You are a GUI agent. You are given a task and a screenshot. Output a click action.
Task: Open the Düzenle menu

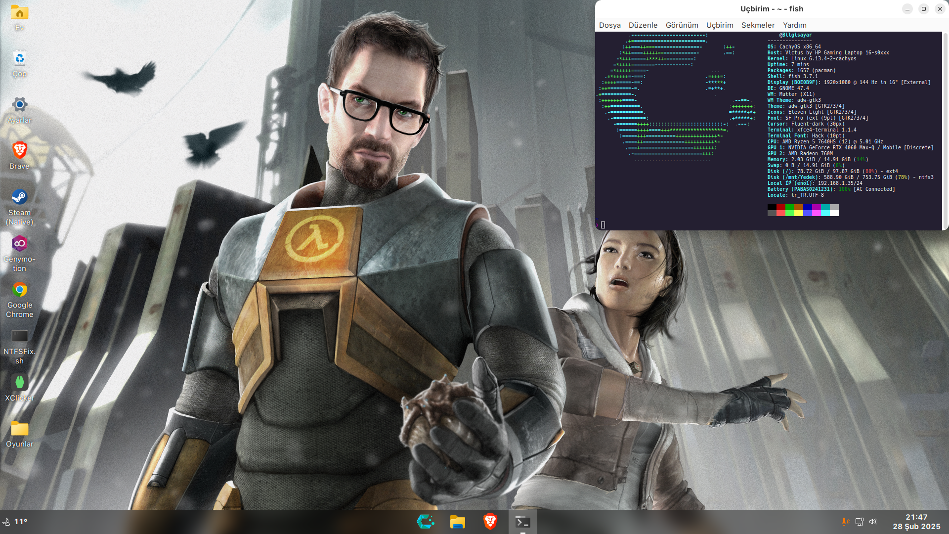click(x=643, y=25)
